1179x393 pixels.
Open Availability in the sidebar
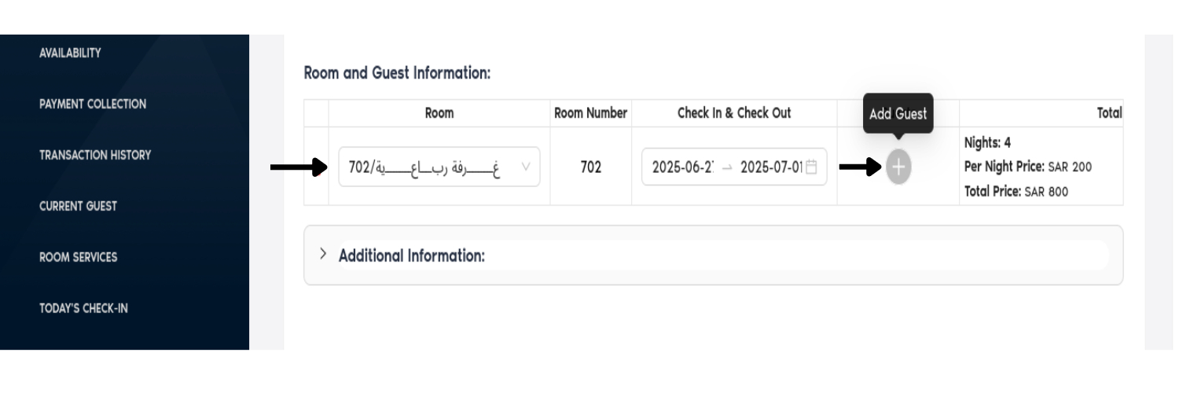coord(70,53)
